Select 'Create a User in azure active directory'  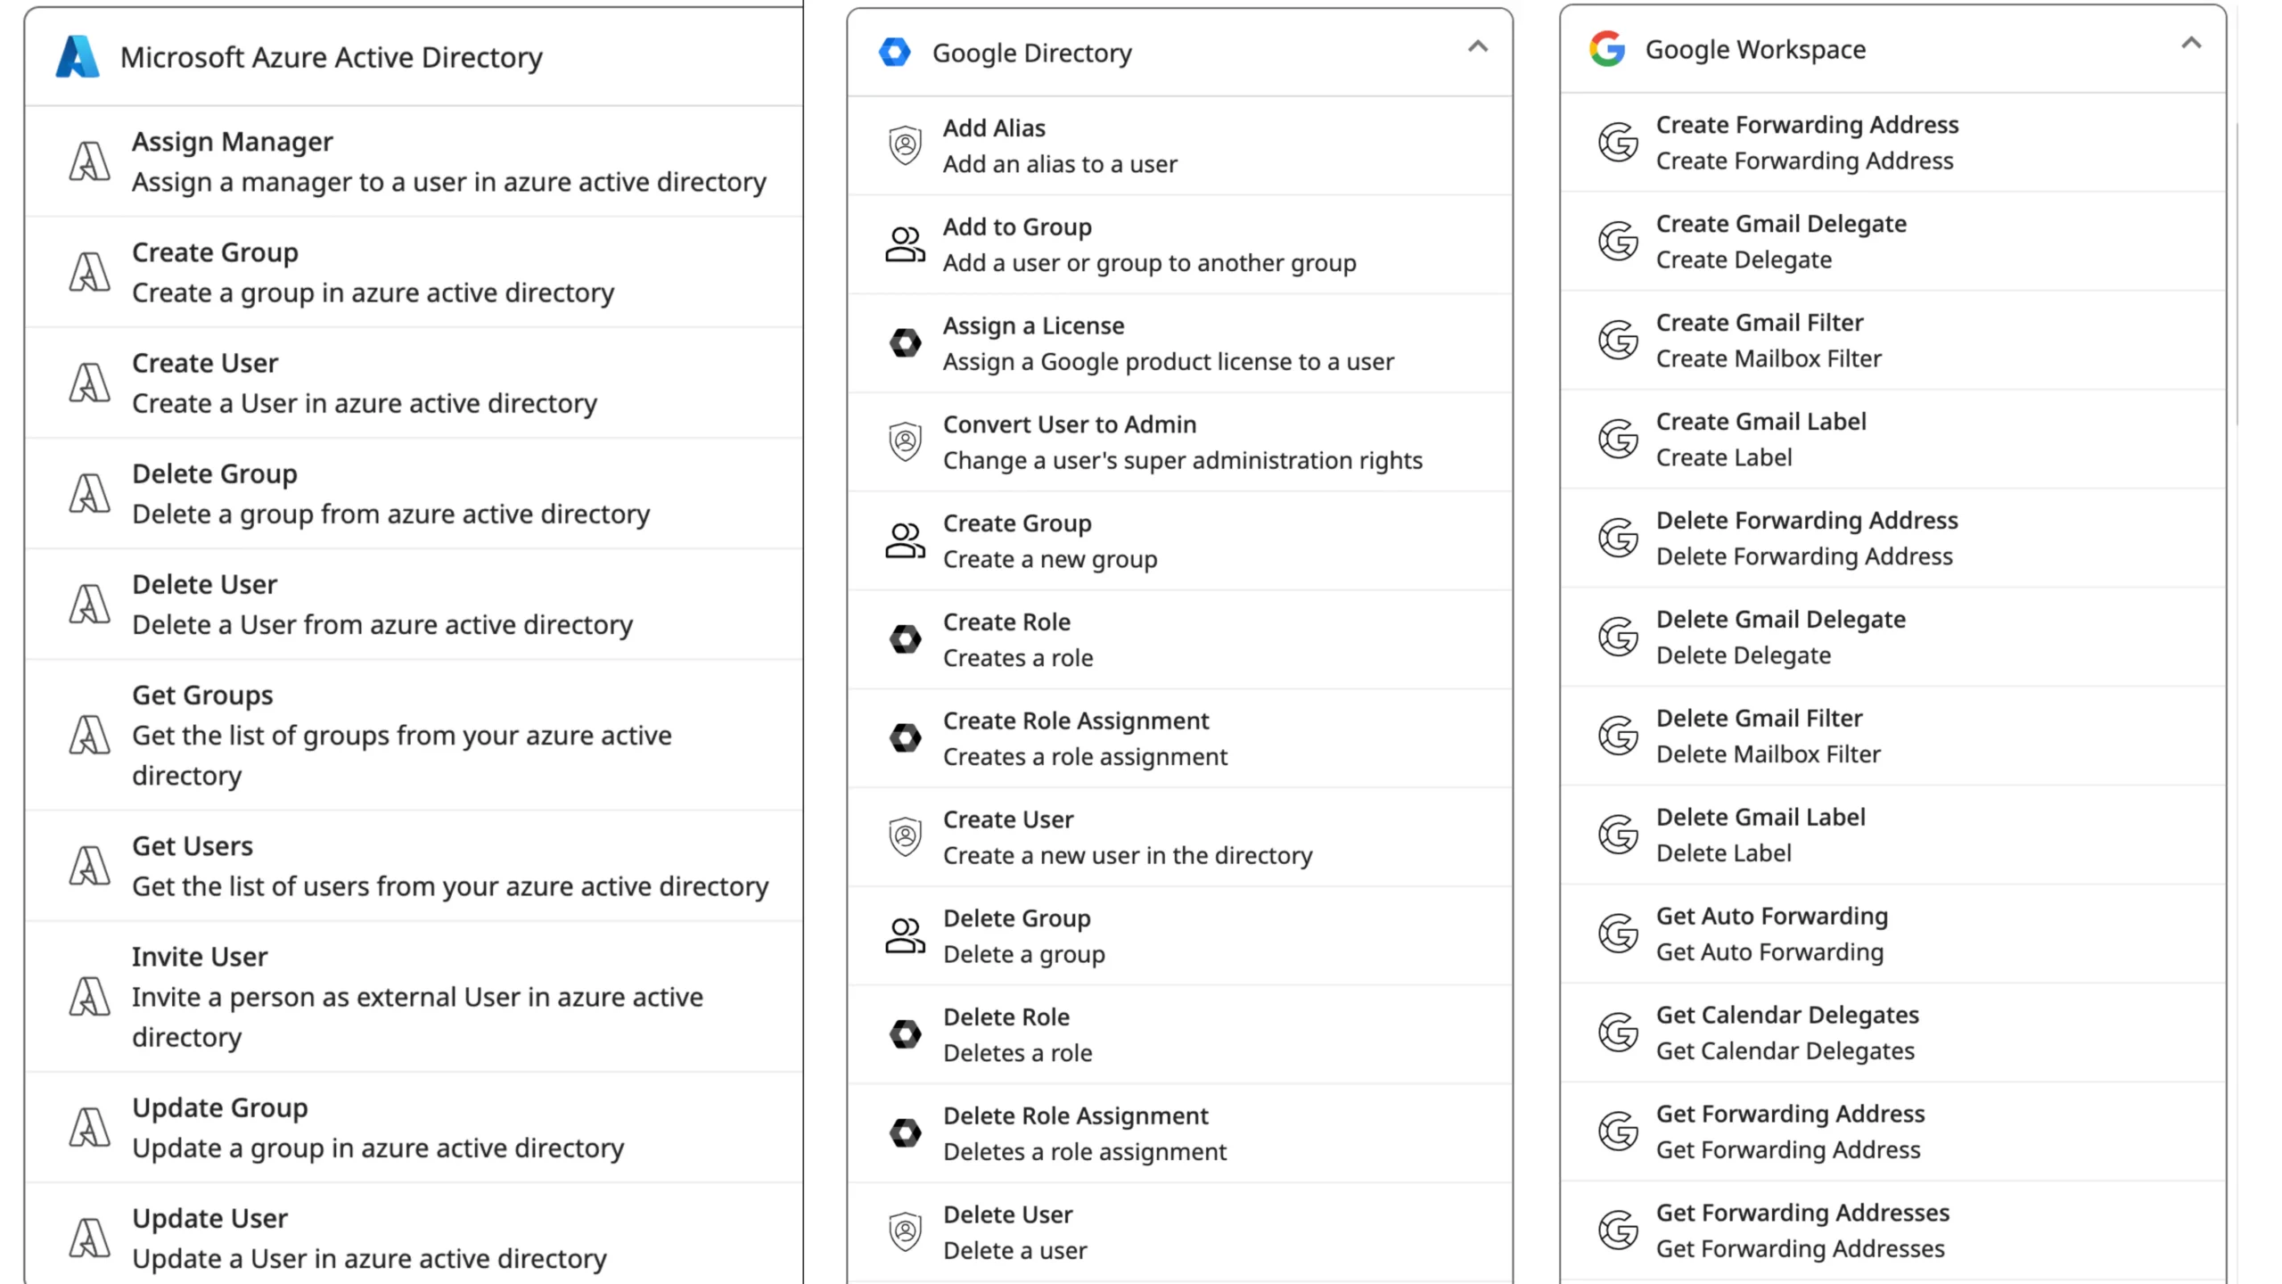click(x=365, y=403)
